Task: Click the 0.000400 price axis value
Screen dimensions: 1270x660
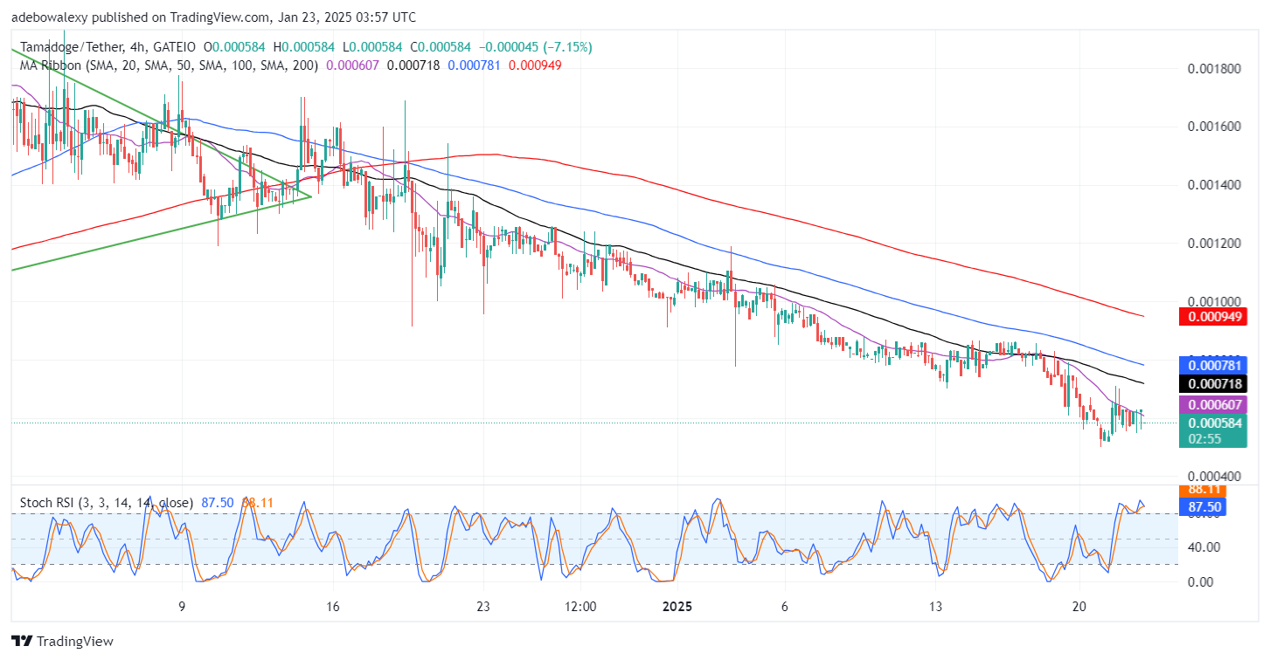Action: pos(1213,477)
